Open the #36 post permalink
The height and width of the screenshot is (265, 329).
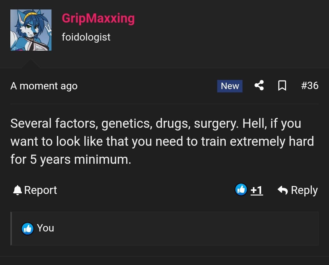click(x=310, y=85)
